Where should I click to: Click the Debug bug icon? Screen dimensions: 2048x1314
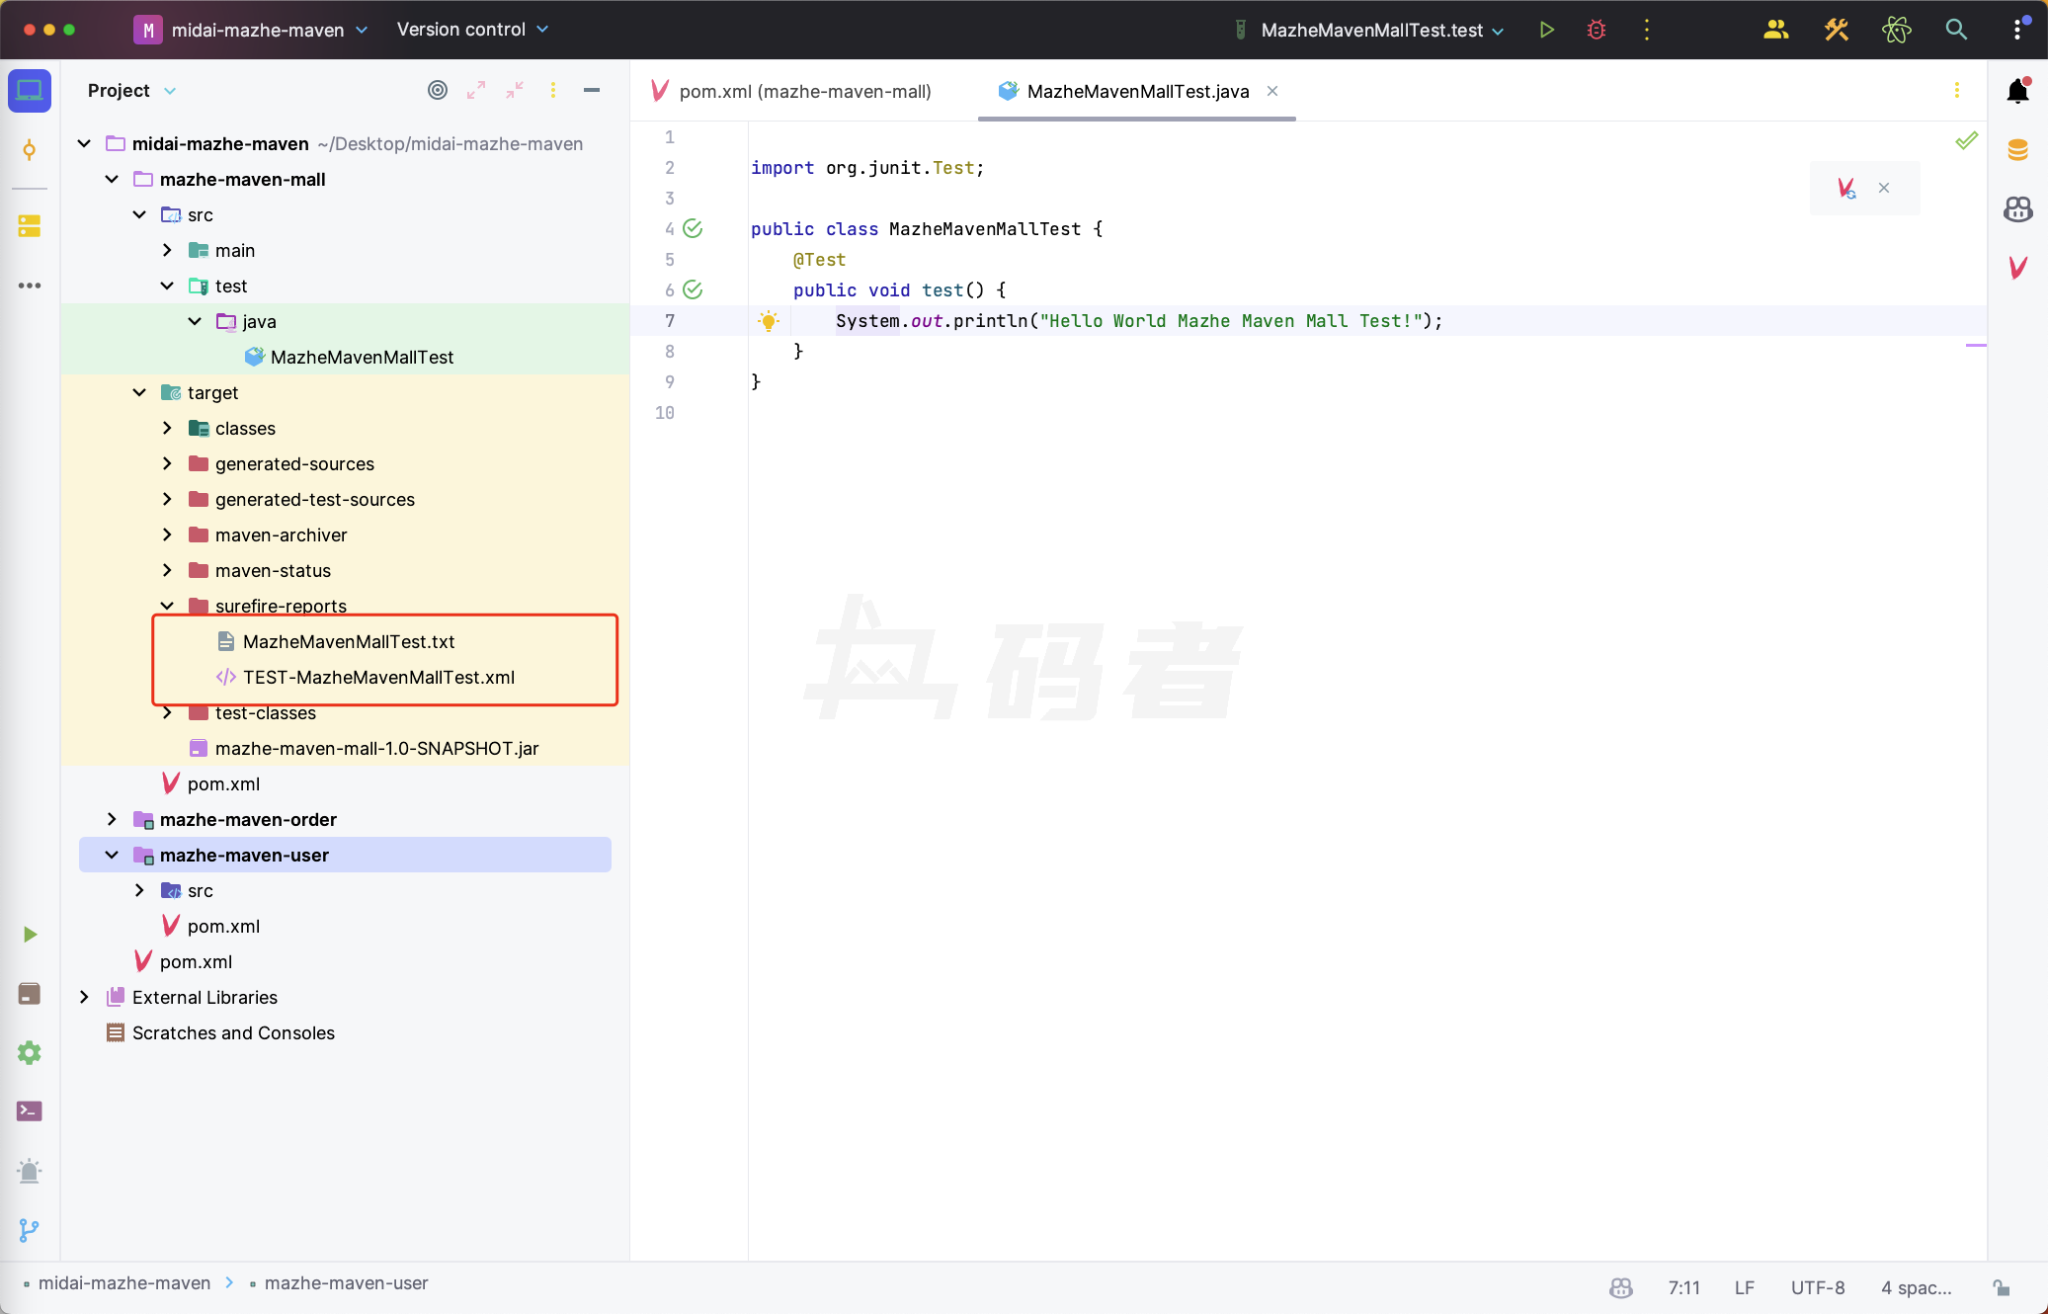pos(1597,30)
